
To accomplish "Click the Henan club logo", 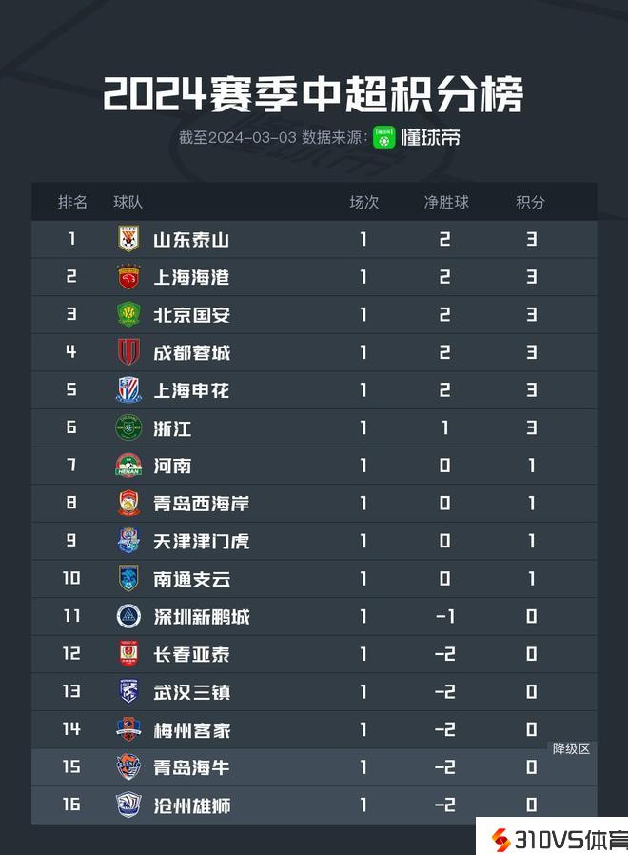I will pos(128,466).
